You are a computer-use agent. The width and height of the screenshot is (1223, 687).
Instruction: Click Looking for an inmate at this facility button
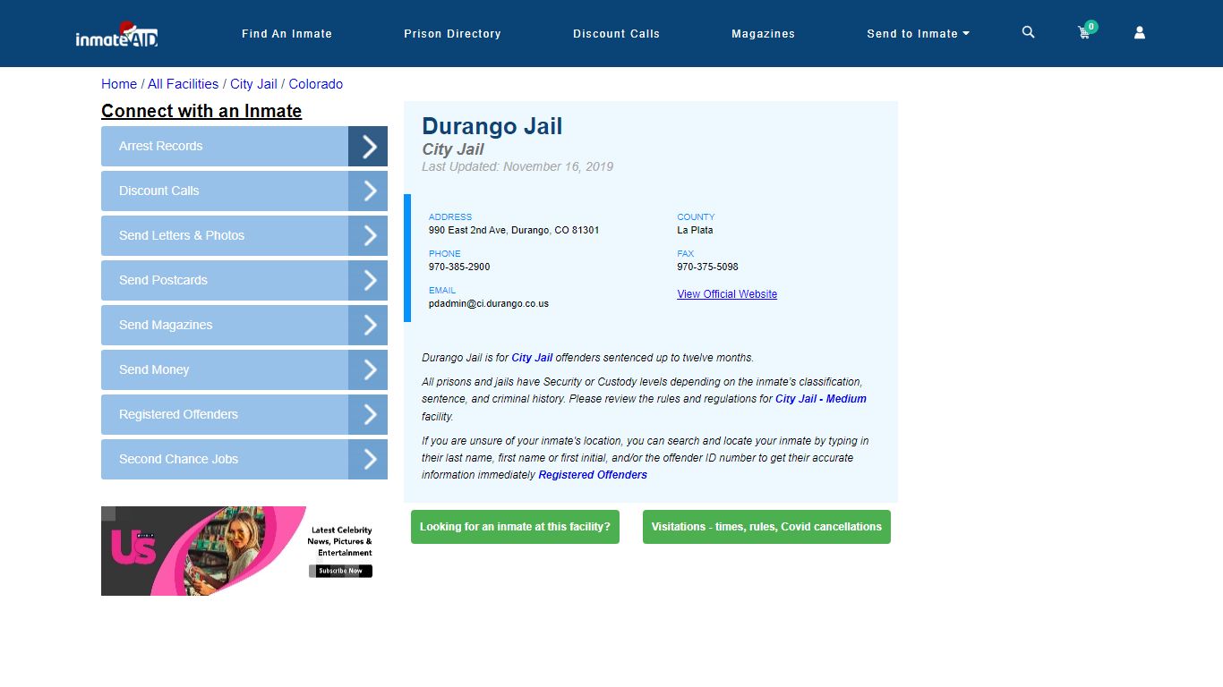(515, 527)
